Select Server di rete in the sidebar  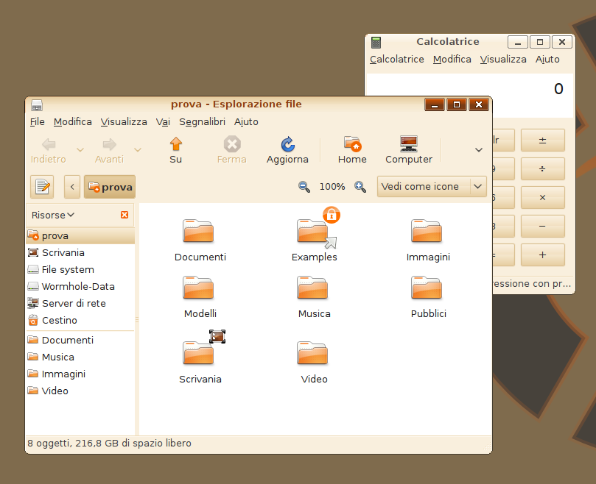pos(80,303)
